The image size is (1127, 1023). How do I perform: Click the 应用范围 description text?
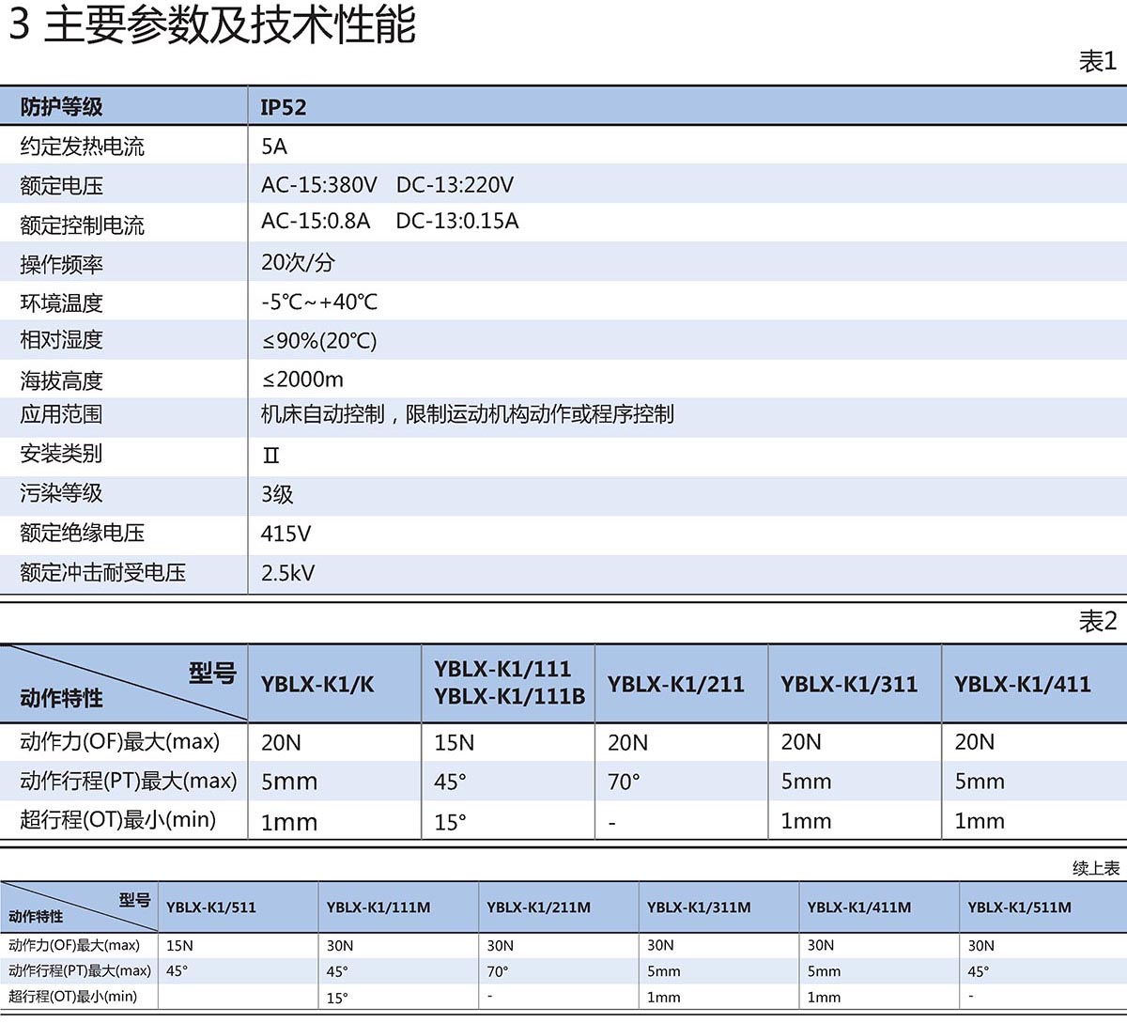(x=467, y=414)
